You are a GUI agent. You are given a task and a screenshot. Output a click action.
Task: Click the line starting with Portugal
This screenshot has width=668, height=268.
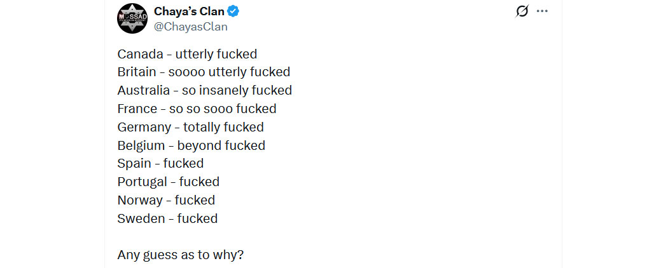168,182
